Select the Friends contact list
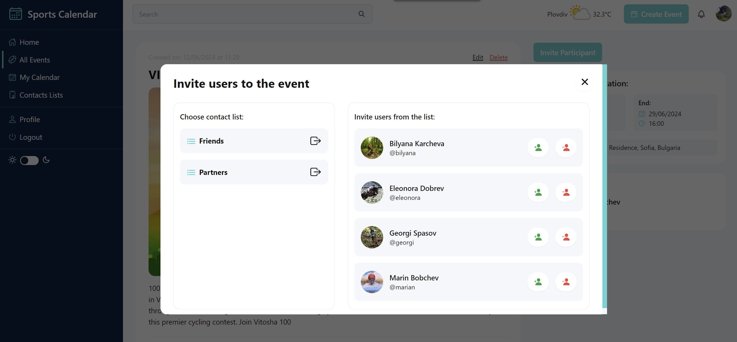Screen dimensions: 737x342 [x=211, y=141]
